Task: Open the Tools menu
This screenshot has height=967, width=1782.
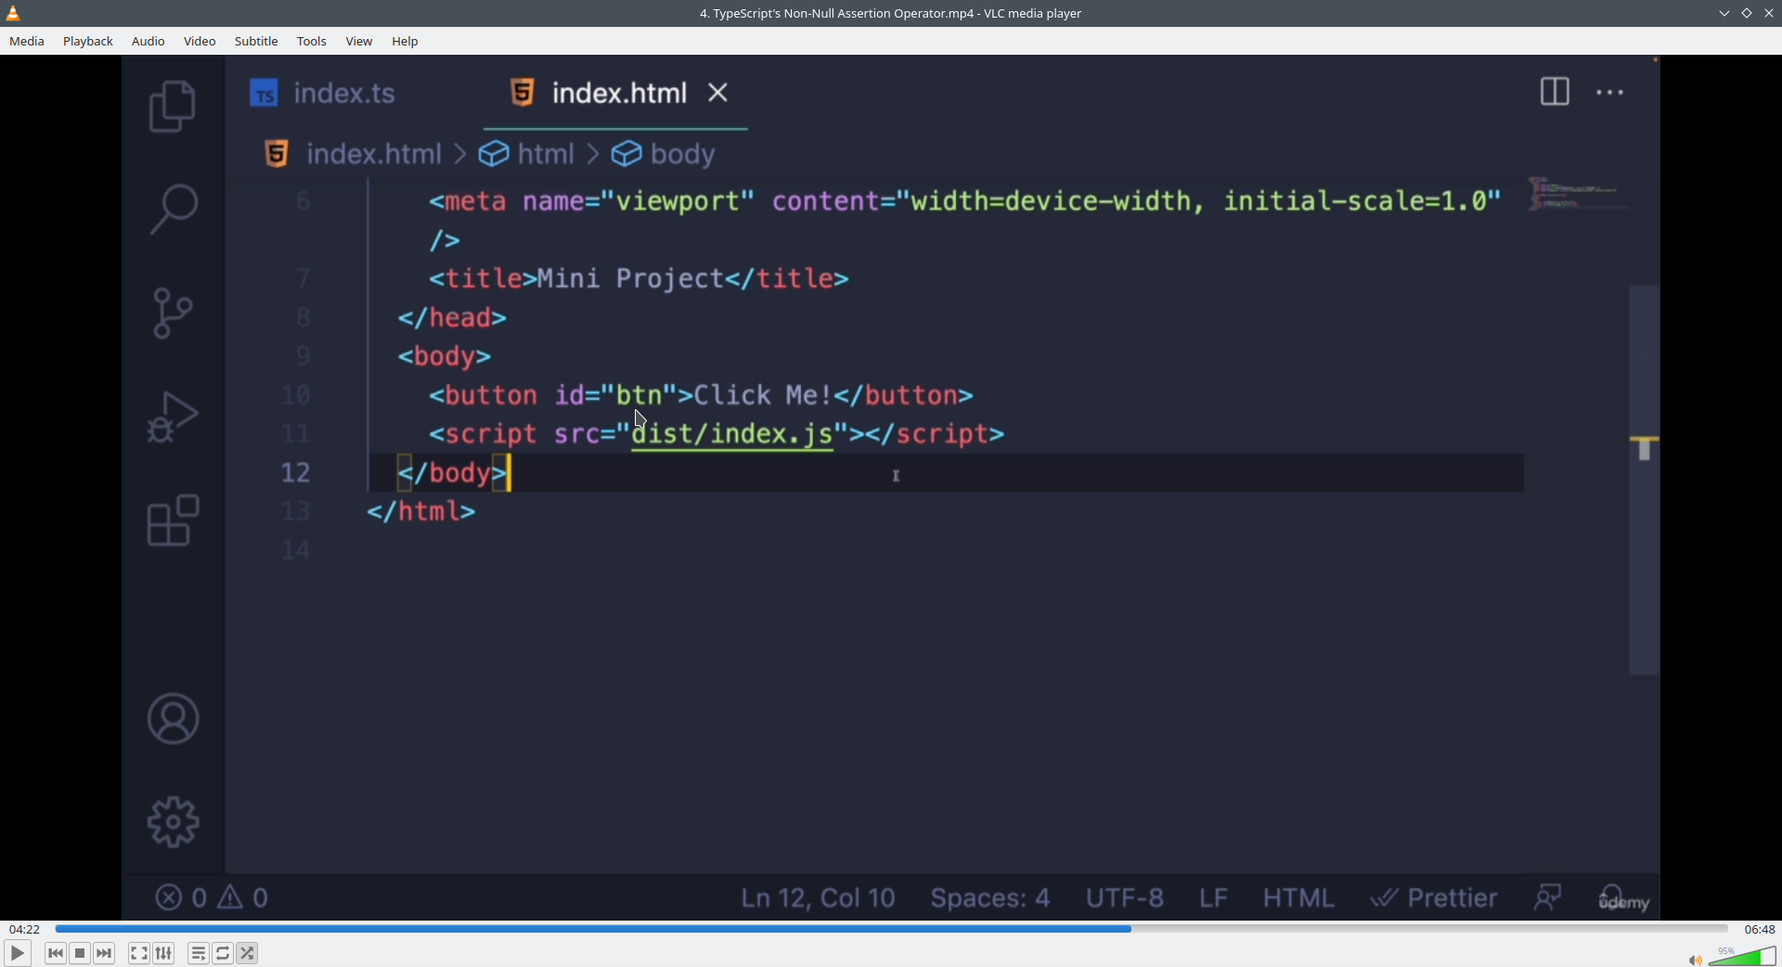Action: click(312, 42)
